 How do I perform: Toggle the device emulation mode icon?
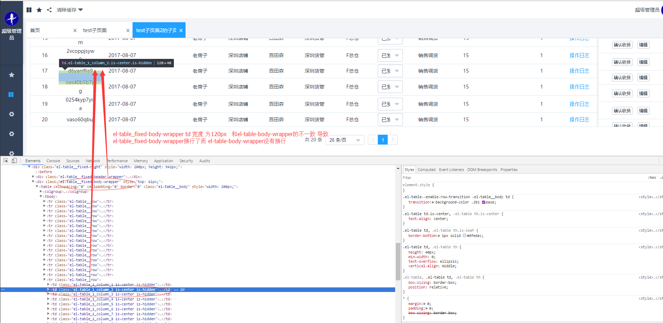[14, 160]
